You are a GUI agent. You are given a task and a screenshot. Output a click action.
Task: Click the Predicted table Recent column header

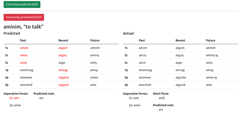point(63,41)
